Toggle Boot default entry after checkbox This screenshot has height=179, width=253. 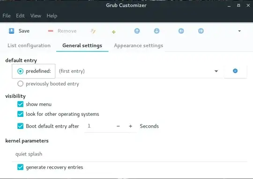pyautogui.click(x=20, y=126)
